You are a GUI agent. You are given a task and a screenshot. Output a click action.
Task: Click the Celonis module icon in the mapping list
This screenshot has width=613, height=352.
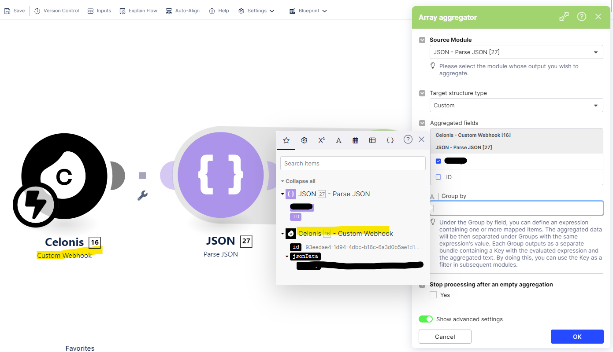(291, 234)
